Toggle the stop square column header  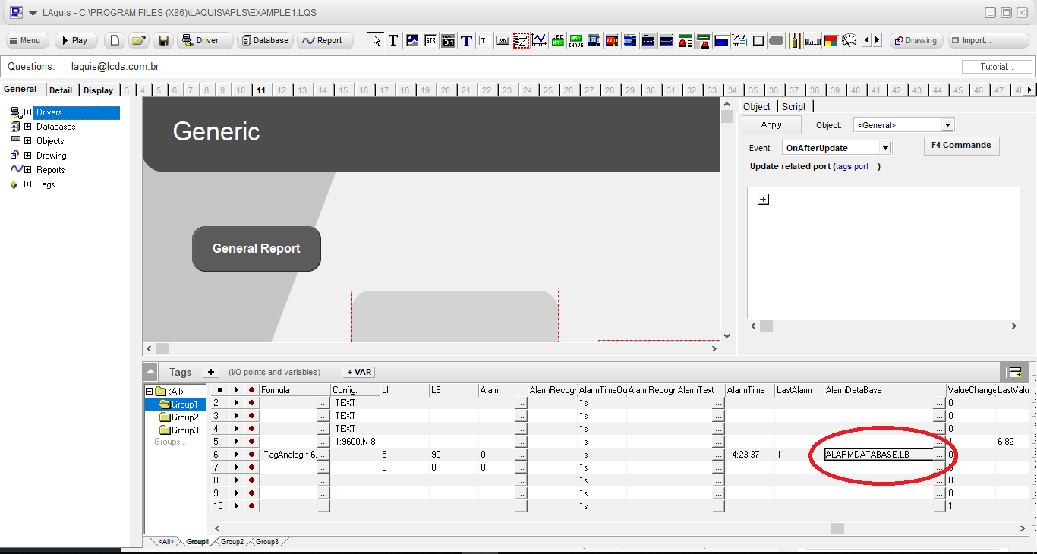[219, 390]
